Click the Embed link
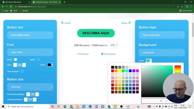Viewport: 194px width, 109px height. 83,54
